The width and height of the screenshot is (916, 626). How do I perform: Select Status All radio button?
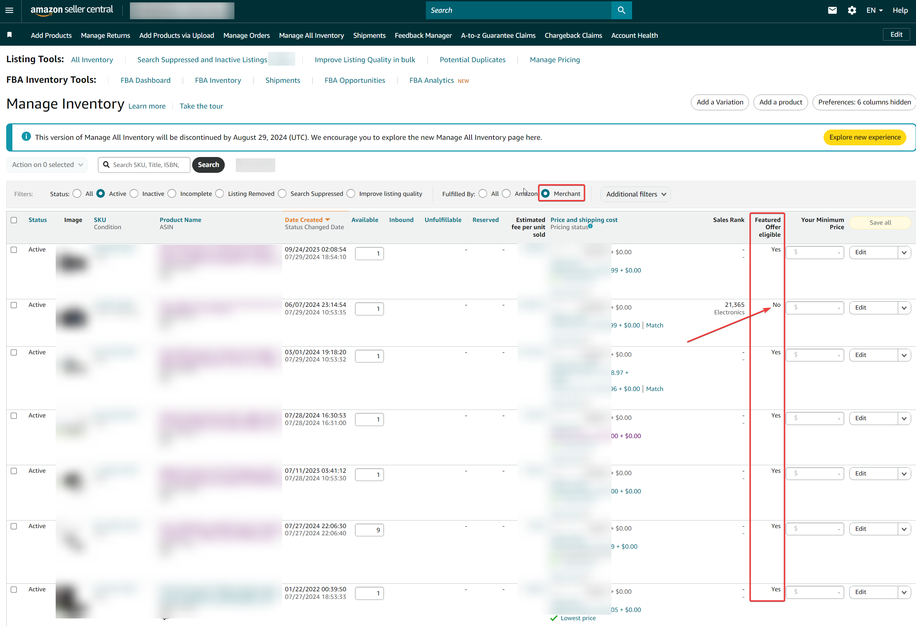[x=77, y=193]
